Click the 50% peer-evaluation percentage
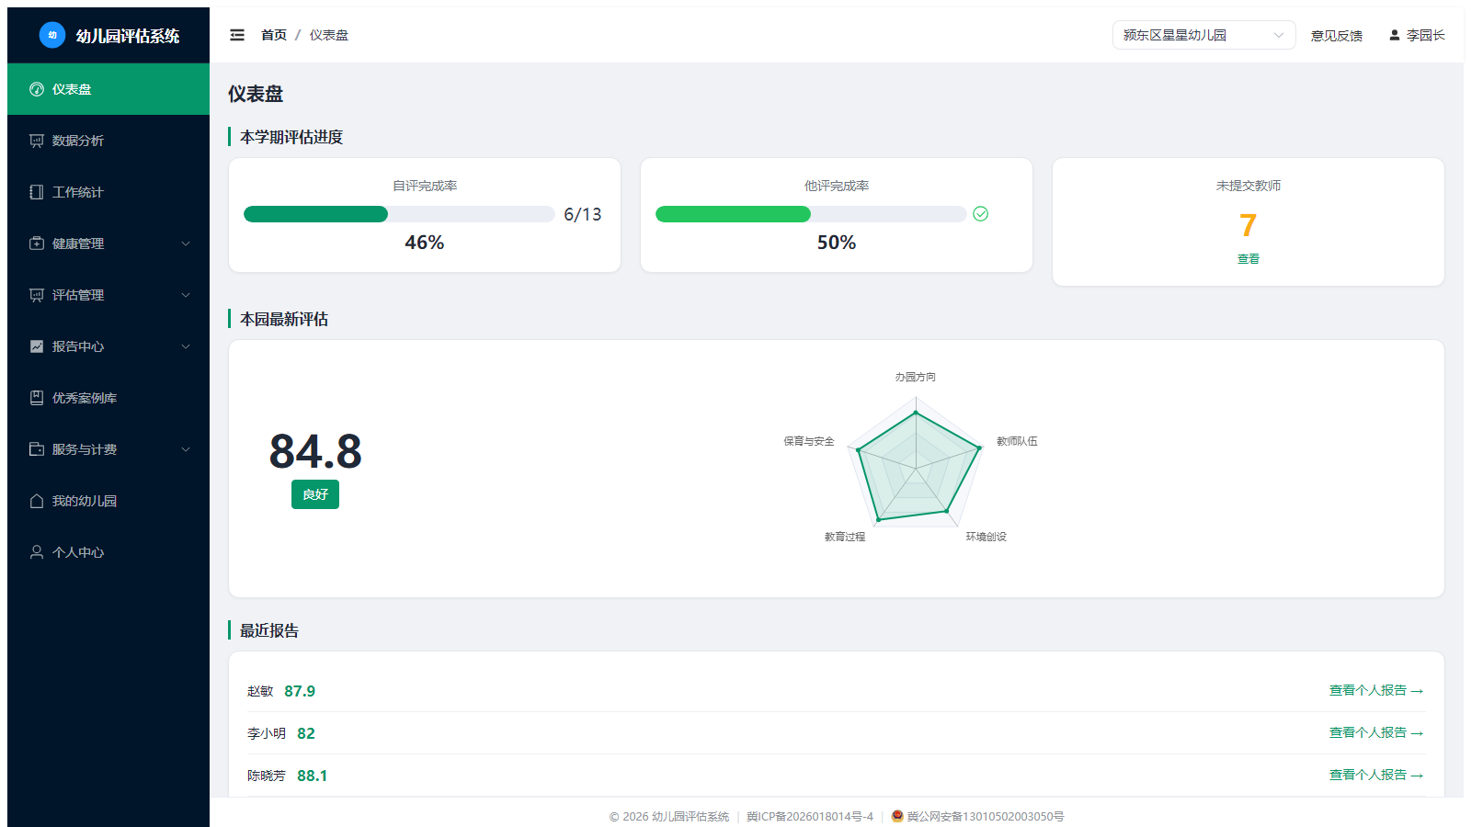1471x827 pixels. 837,243
